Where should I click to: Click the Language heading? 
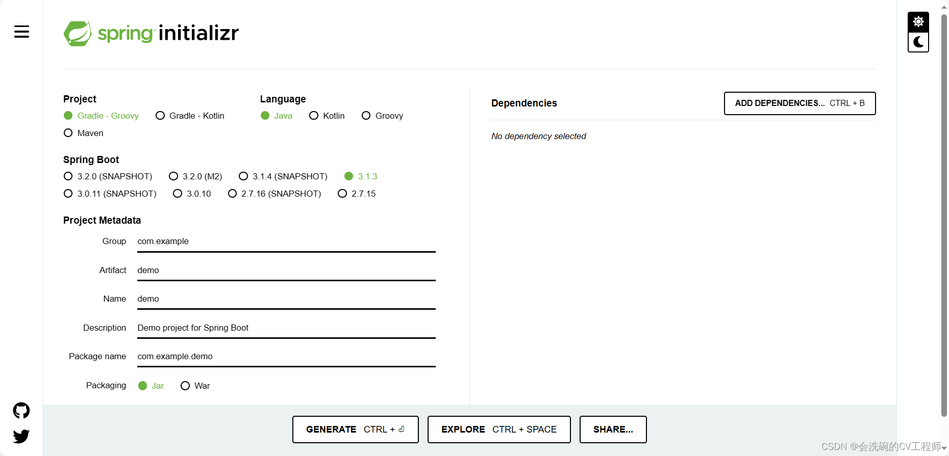click(x=283, y=99)
